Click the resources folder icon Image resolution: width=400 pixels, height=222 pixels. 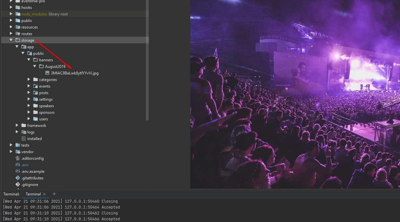(18, 27)
